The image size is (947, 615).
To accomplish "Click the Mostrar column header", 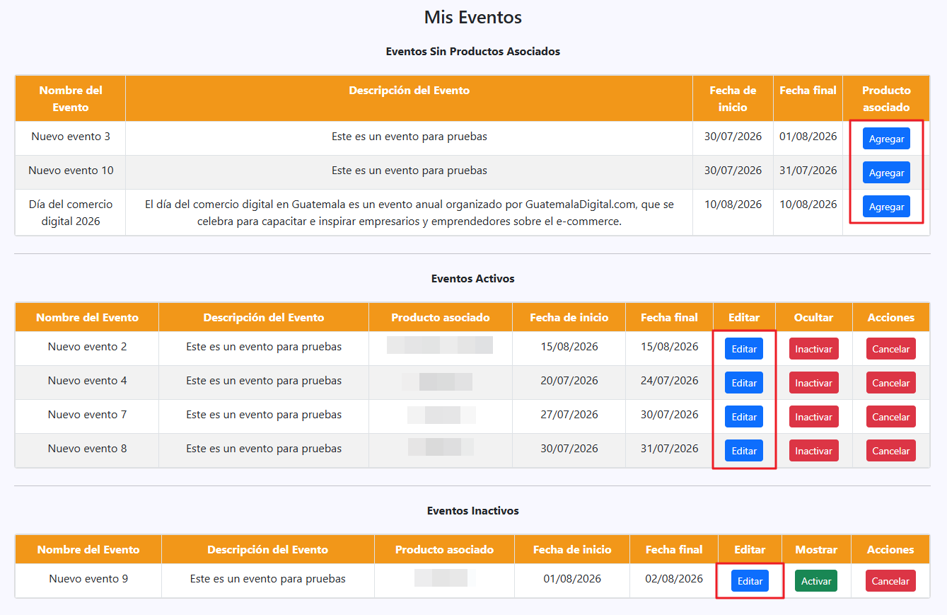I will pyautogui.click(x=816, y=550).
